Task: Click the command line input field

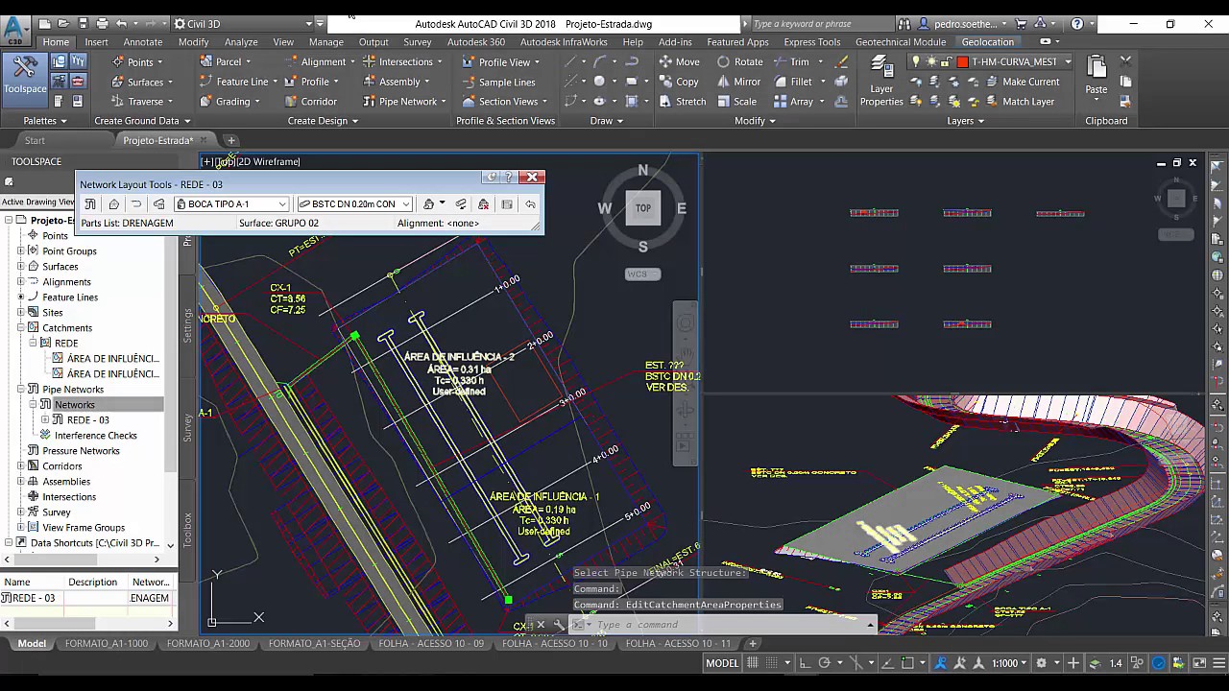Action: [730, 625]
